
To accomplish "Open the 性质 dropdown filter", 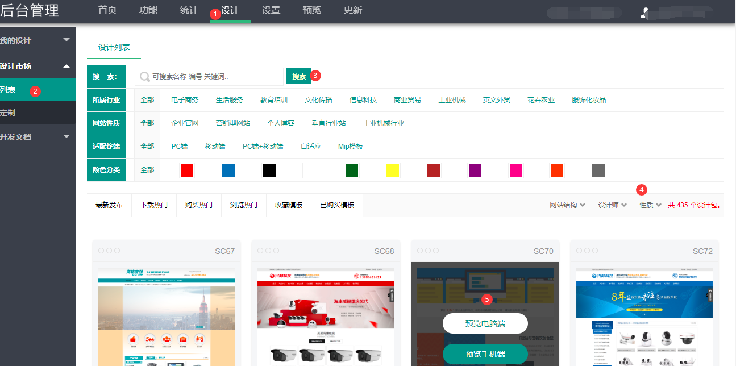I will [650, 205].
